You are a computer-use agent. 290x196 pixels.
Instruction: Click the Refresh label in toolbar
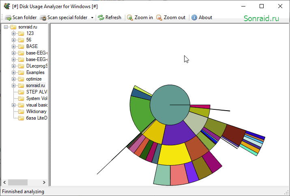coord(113,17)
